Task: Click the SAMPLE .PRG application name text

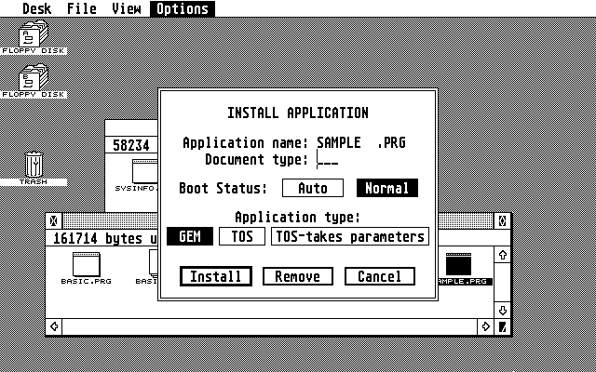Action: pyautogui.click(x=361, y=142)
